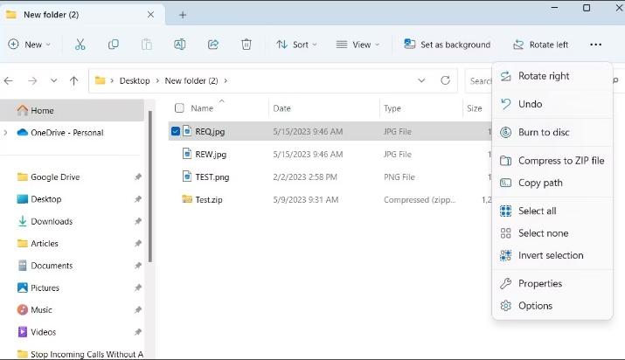The image size is (625, 360).
Task: Click Rotate left button
Action: 540,45
